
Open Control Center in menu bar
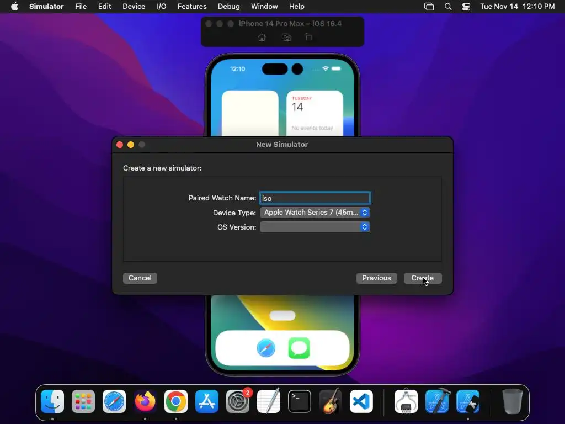(x=466, y=7)
